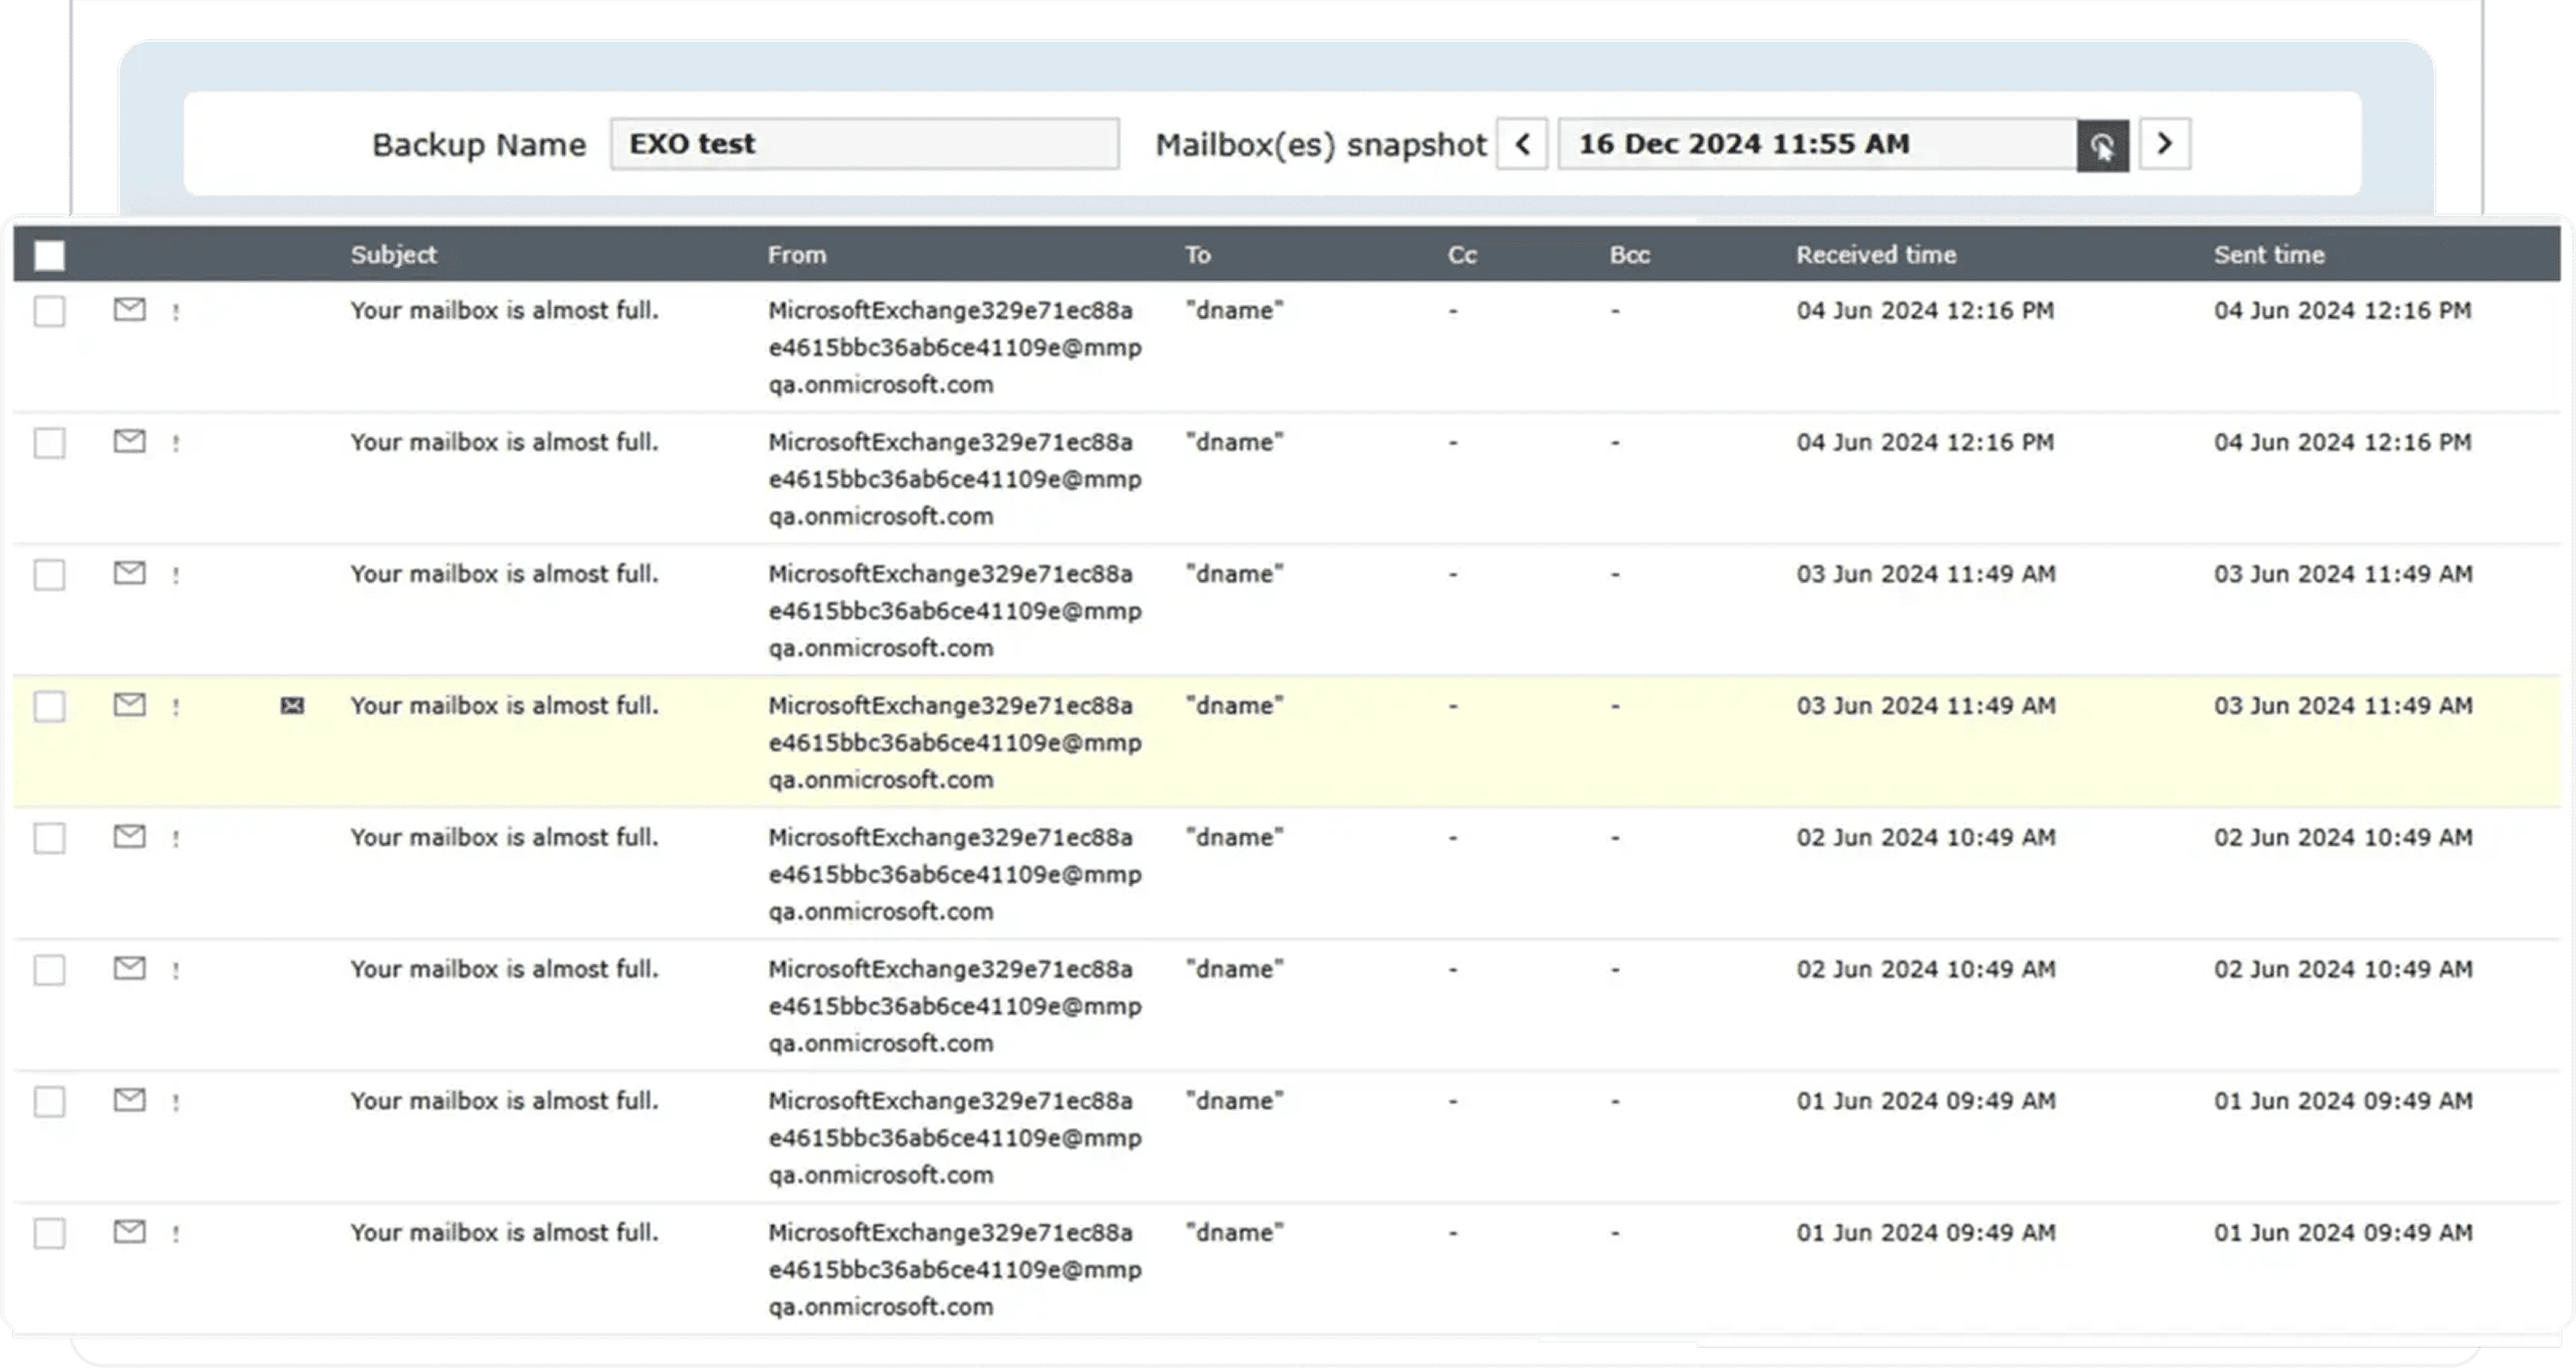Click importance exclamation mark in highlighted row
The height and width of the screenshot is (1368, 2576).
coord(176,707)
